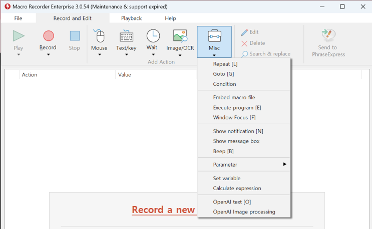Click the Delete red cross icon
The image size is (372, 229).
point(244,43)
